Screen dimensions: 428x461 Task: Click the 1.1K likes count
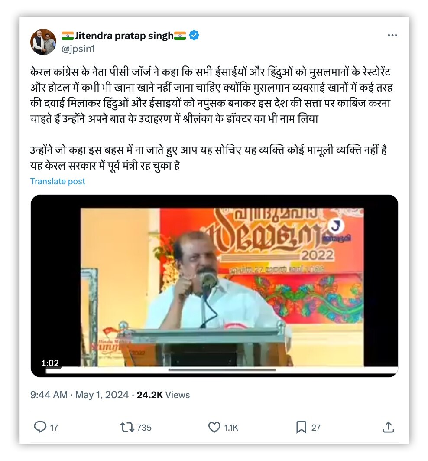point(231,428)
